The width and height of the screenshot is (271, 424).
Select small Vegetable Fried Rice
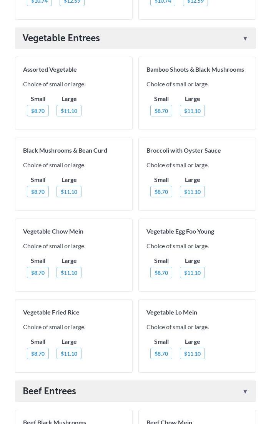(x=38, y=353)
